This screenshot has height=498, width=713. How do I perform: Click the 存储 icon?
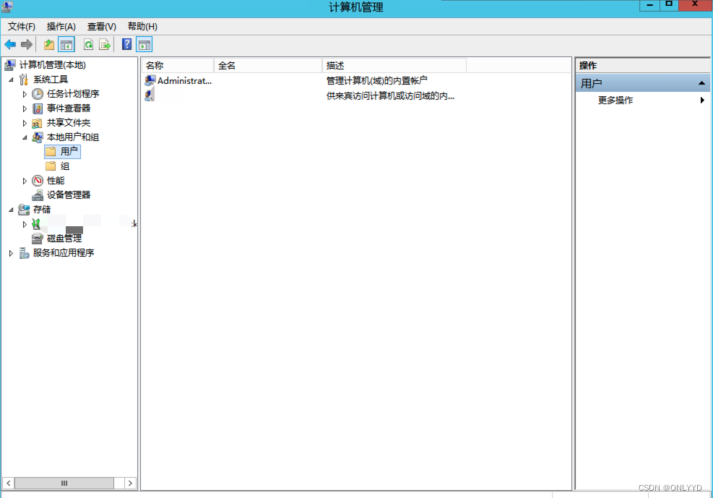point(24,210)
